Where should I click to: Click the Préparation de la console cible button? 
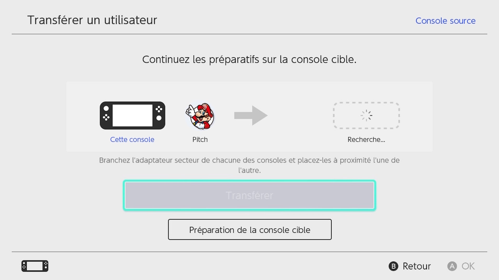coord(249,230)
